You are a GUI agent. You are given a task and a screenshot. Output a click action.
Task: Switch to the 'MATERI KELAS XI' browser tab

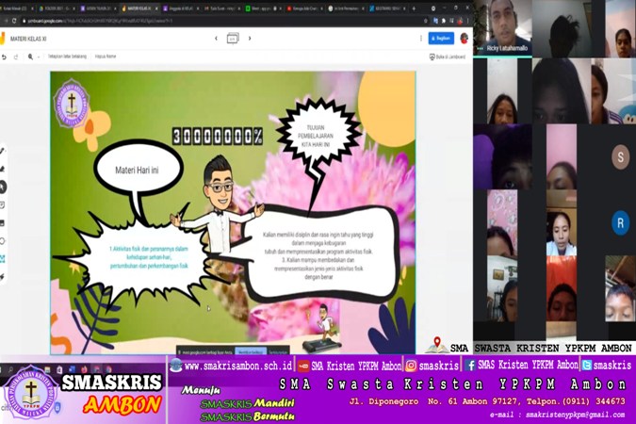point(138,8)
